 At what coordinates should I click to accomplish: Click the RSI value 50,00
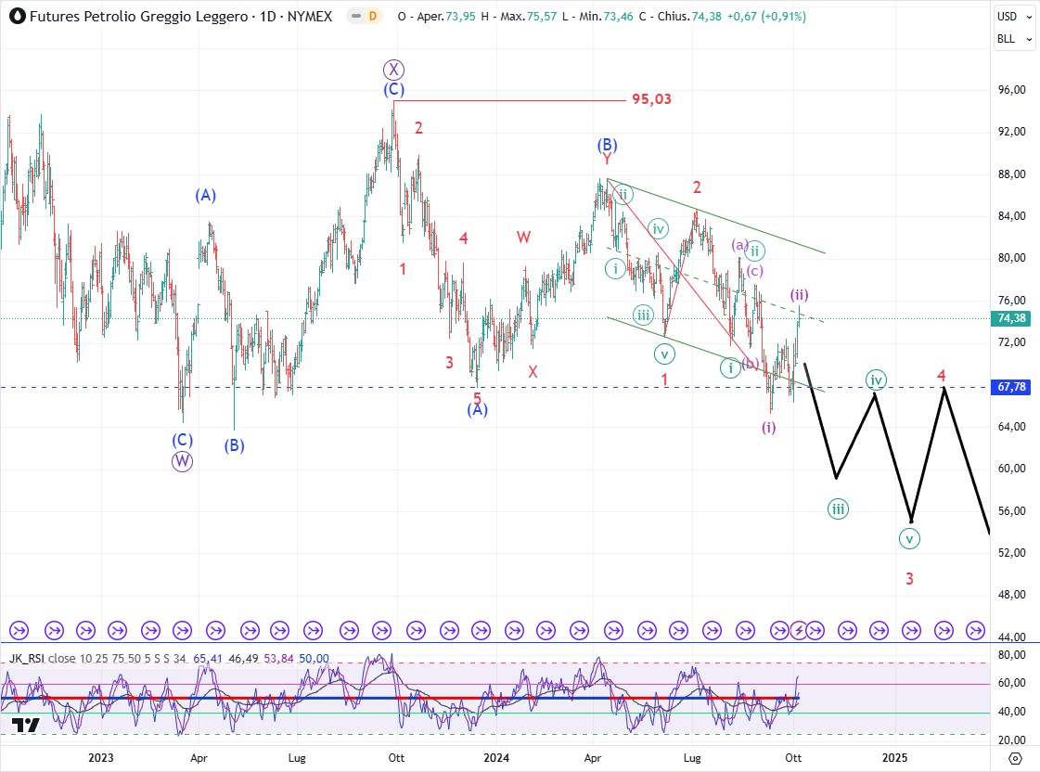click(x=314, y=659)
